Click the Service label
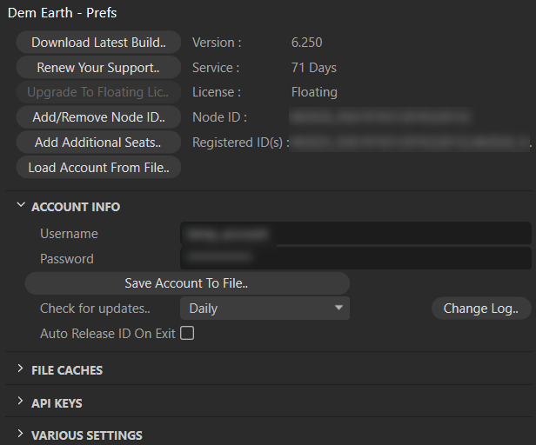 [216, 68]
